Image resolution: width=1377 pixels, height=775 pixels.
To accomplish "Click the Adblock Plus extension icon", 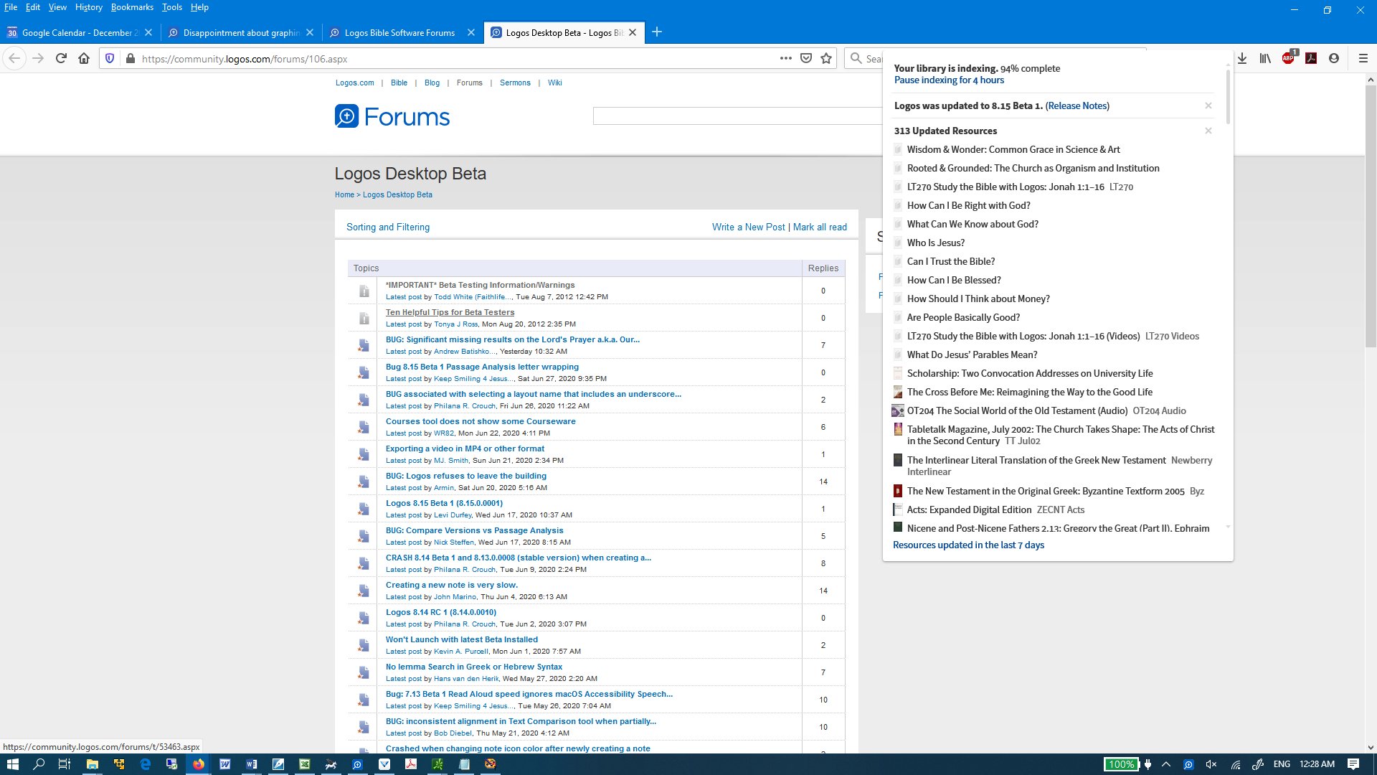I will click(1289, 58).
